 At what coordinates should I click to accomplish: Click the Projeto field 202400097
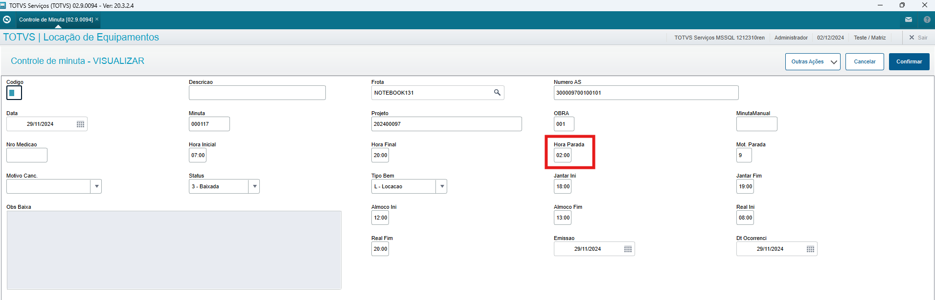447,124
